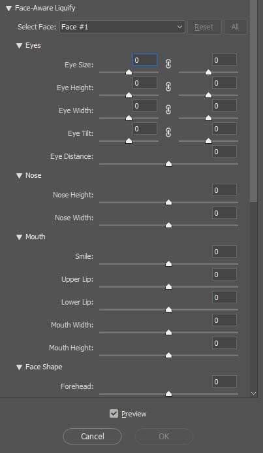Open the Select Face dropdown
Viewport: 263px width, 453px height.
(122, 27)
